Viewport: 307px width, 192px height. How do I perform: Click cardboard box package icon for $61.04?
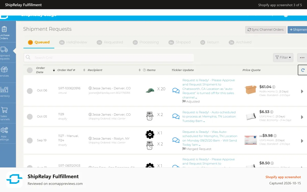[x=250, y=90]
